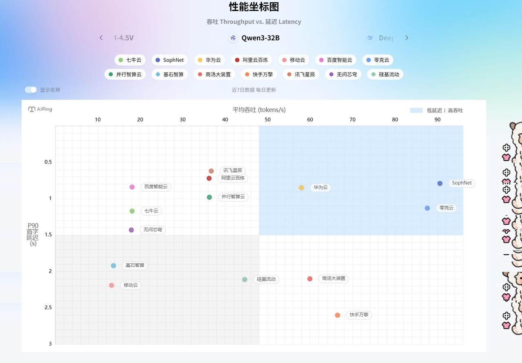
Task: Click the dark red dot on 阿里云百炼 chip
Action: 236,60
